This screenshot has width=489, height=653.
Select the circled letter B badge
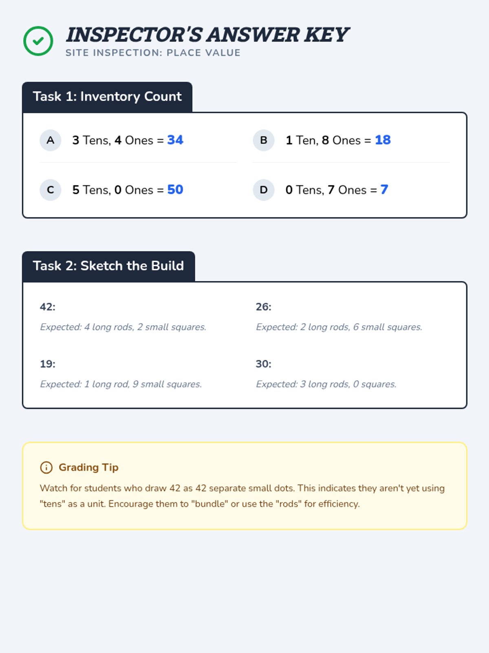coord(264,140)
